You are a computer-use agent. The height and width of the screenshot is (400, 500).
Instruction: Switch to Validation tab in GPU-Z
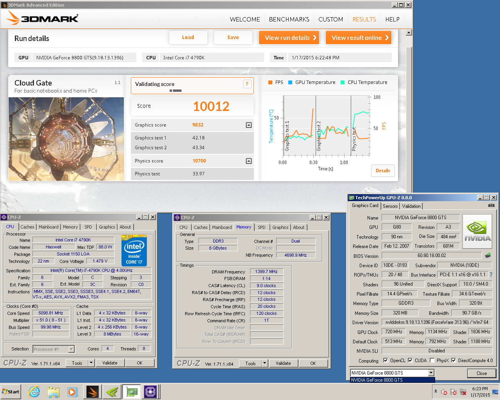tap(411, 206)
